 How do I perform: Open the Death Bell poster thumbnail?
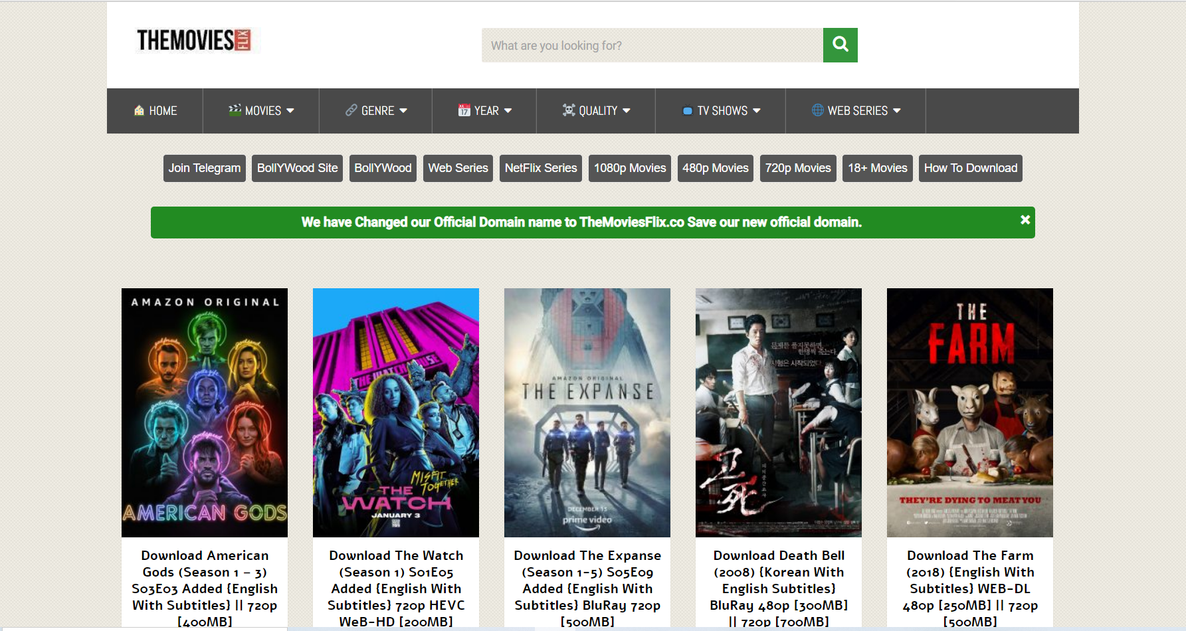click(779, 412)
